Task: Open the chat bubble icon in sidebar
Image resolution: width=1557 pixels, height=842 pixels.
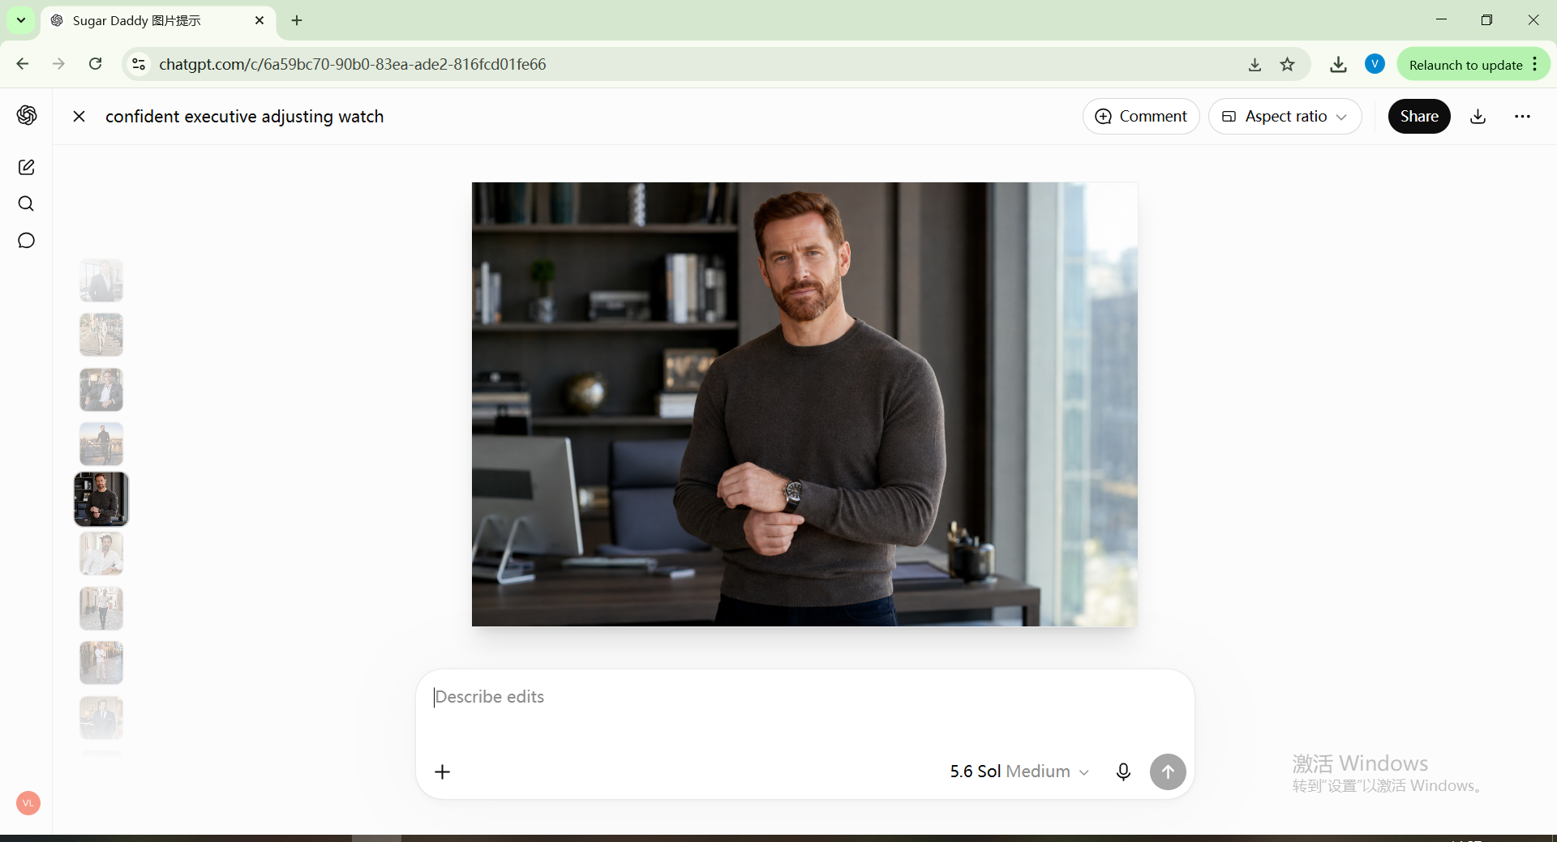Action: click(x=26, y=241)
